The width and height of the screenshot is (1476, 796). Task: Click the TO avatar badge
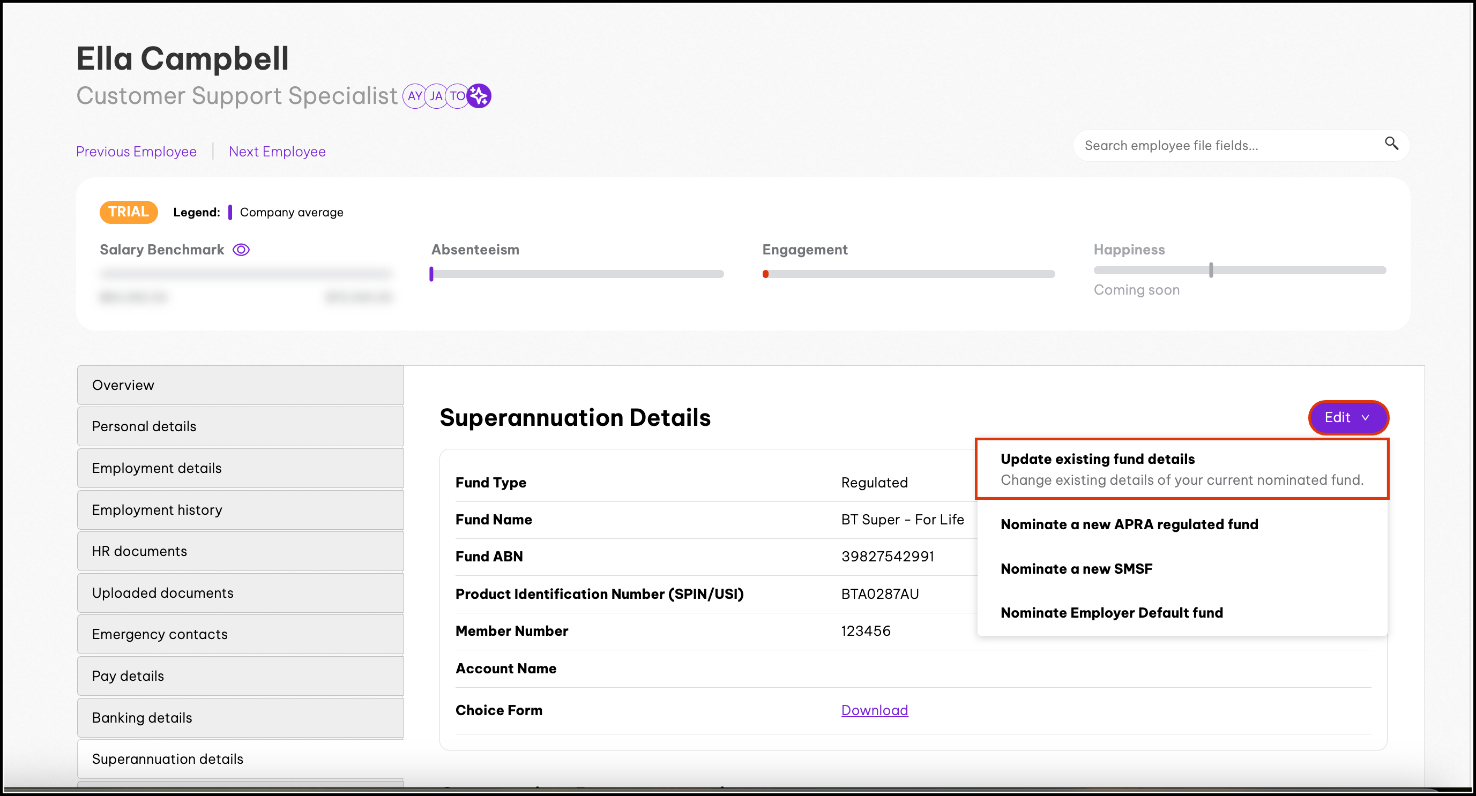pos(457,96)
